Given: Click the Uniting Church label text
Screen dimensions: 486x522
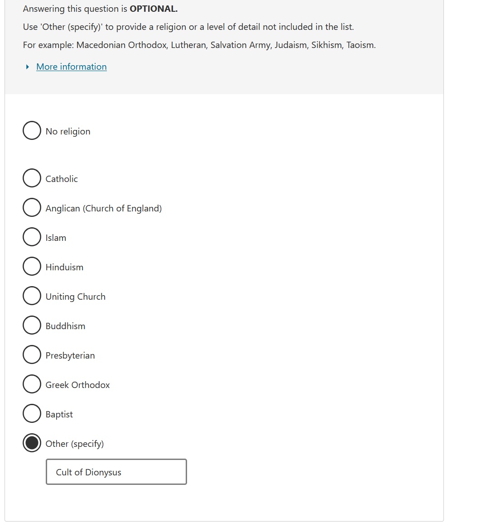Looking at the screenshot, I should pos(76,297).
